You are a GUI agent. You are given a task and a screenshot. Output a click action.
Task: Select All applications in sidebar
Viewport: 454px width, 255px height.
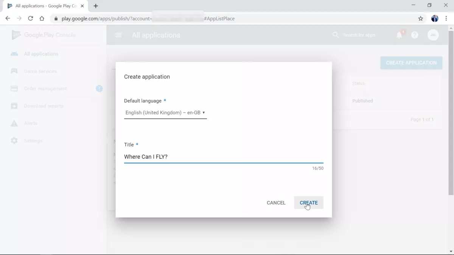(41, 54)
